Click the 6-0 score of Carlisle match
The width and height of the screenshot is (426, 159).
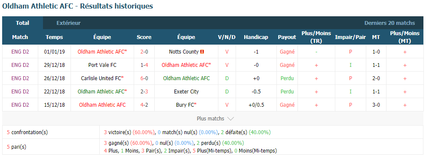point(144,78)
